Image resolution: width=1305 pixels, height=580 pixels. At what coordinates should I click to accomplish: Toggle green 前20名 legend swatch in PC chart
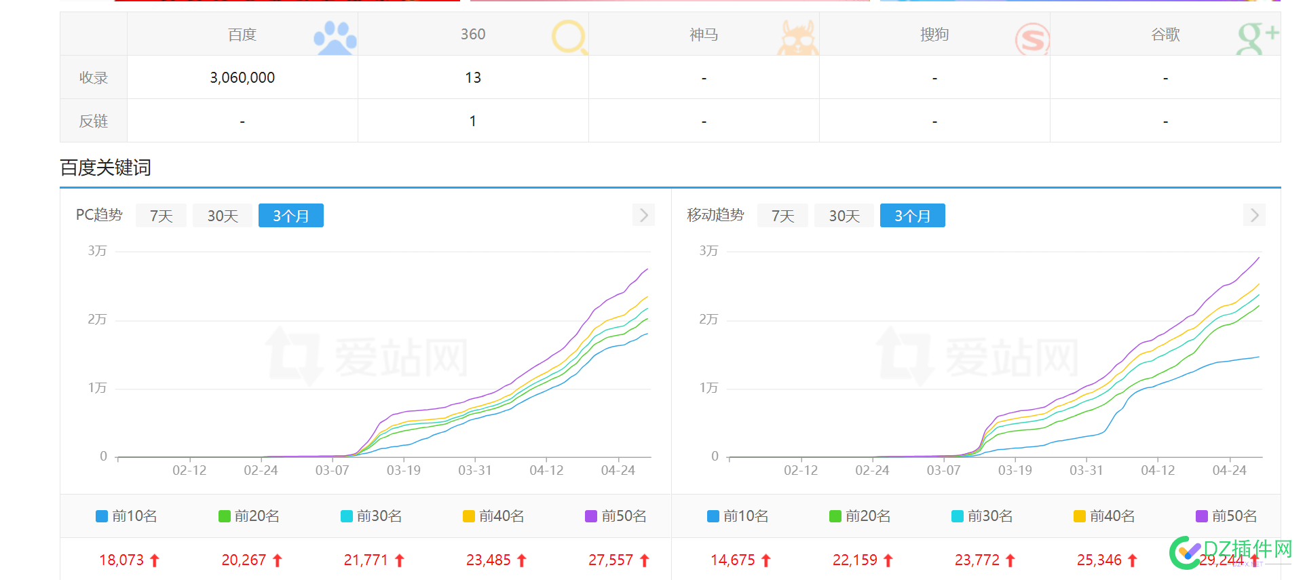click(225, 516)
